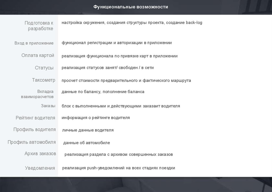Screen dimensions: 272x192
Task: Select the push-notifications description text
Action: (x=118, y=168)
